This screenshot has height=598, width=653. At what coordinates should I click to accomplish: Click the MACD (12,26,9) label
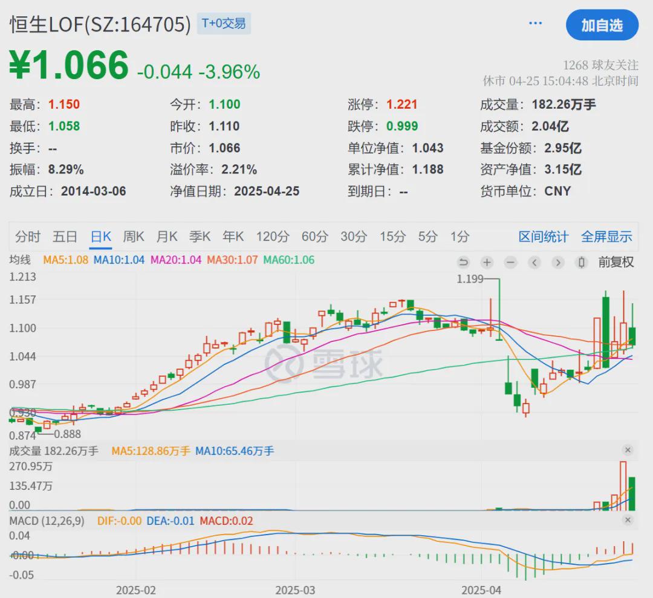pyautogui.click(x=47, y=521)
